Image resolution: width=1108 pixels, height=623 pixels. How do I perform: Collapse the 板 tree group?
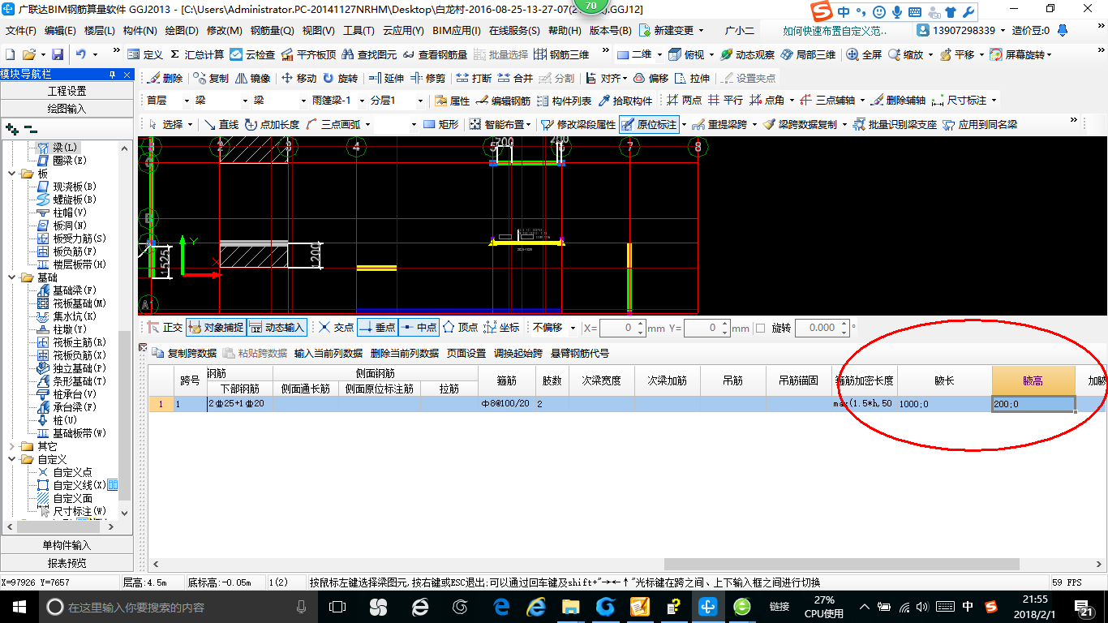[12, 174]
